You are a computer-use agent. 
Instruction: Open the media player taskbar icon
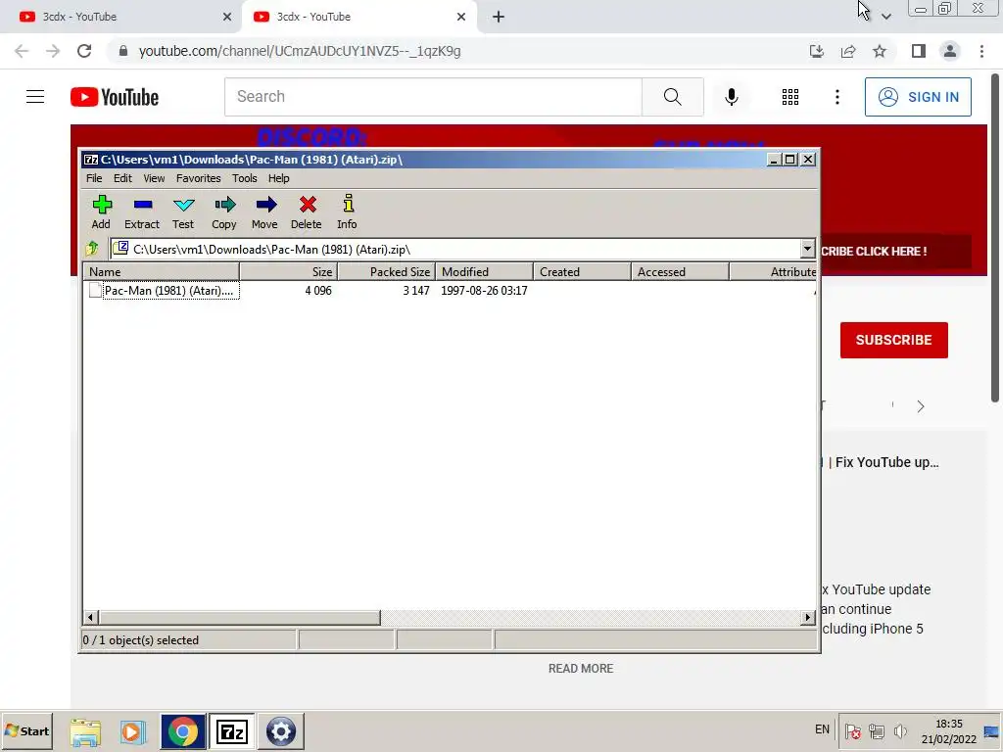pos(133,731)
